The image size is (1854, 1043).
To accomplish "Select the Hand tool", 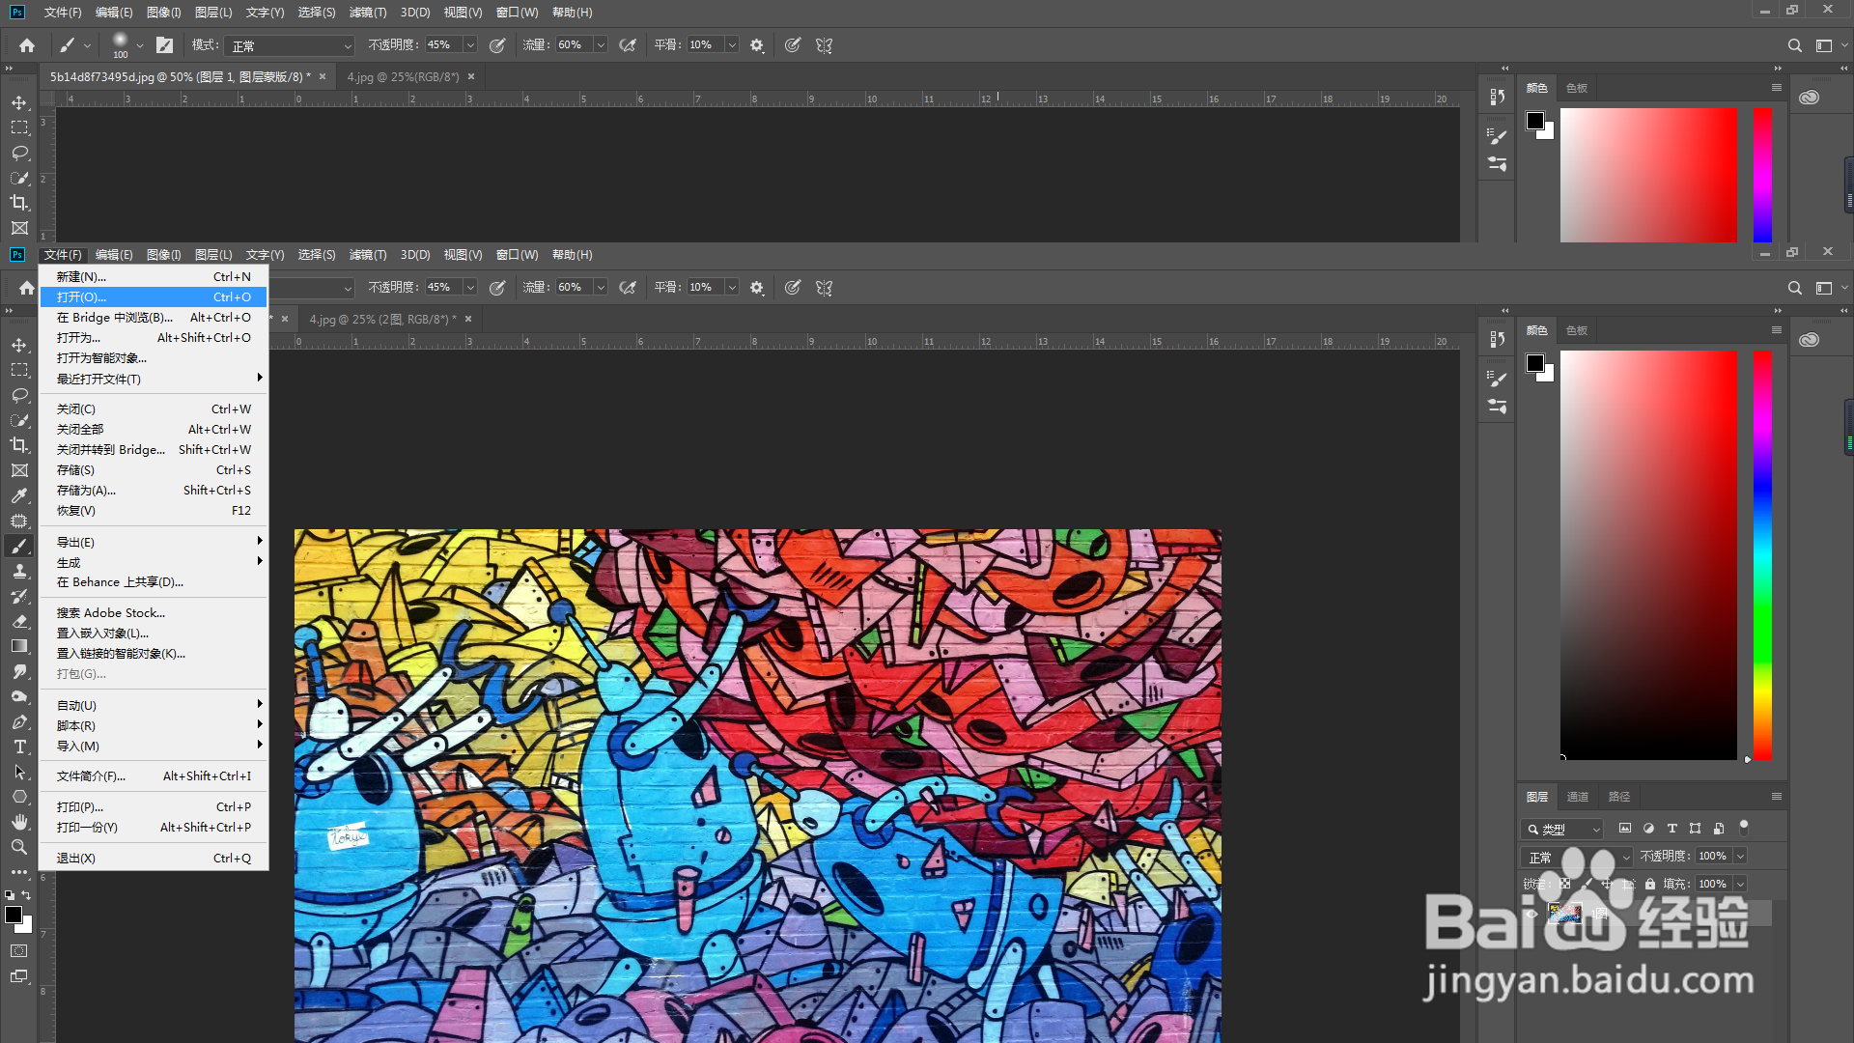I will click(x=19, y=822).
